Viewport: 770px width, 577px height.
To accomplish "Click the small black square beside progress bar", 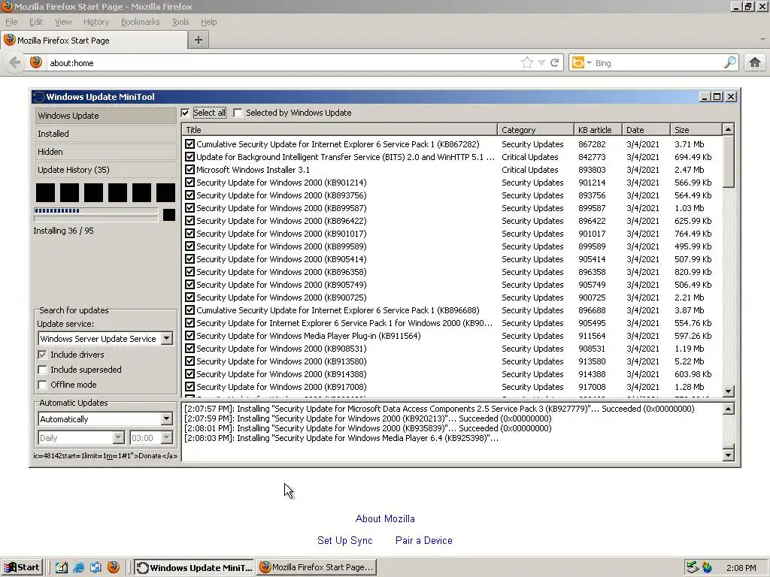I will tap(169, 214).
